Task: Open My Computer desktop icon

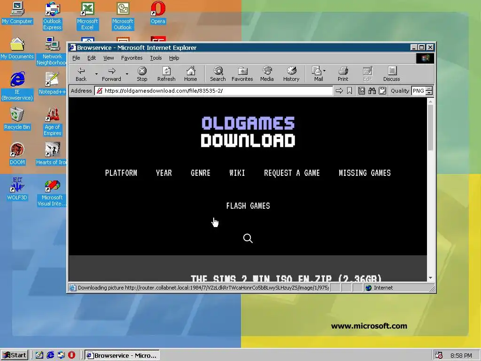Action: (17, 13)
